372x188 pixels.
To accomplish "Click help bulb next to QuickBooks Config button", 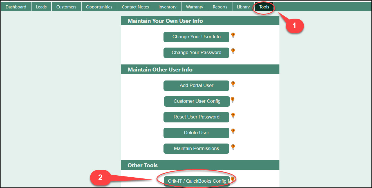I will click(232, 179).
